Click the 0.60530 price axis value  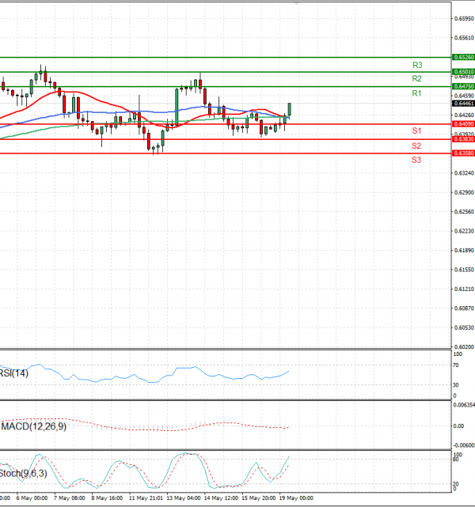pyautogui.click(x=465, y=328)
